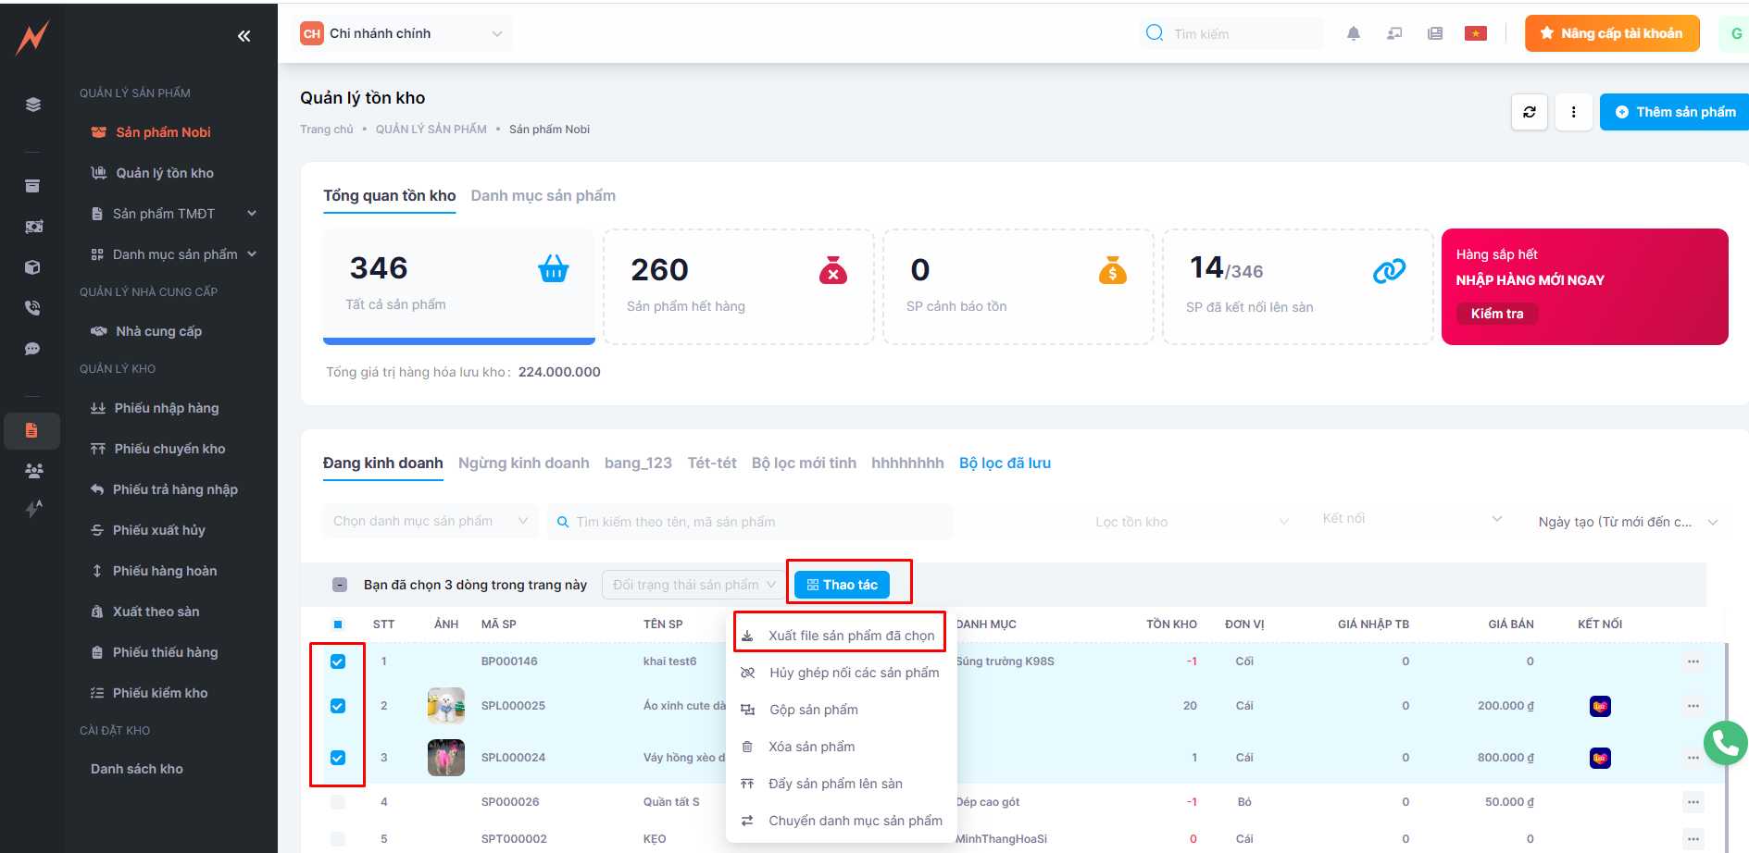Open the row actions menu for BP000146
1749x853 pixels.
pyautogui.click(x=1693, y=661)
